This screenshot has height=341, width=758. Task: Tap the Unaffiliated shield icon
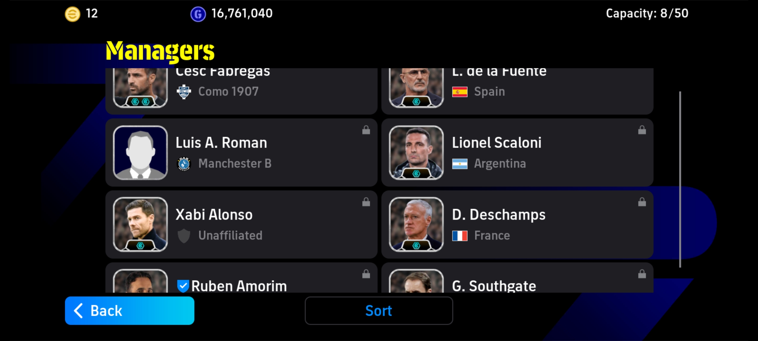[184, 236]
